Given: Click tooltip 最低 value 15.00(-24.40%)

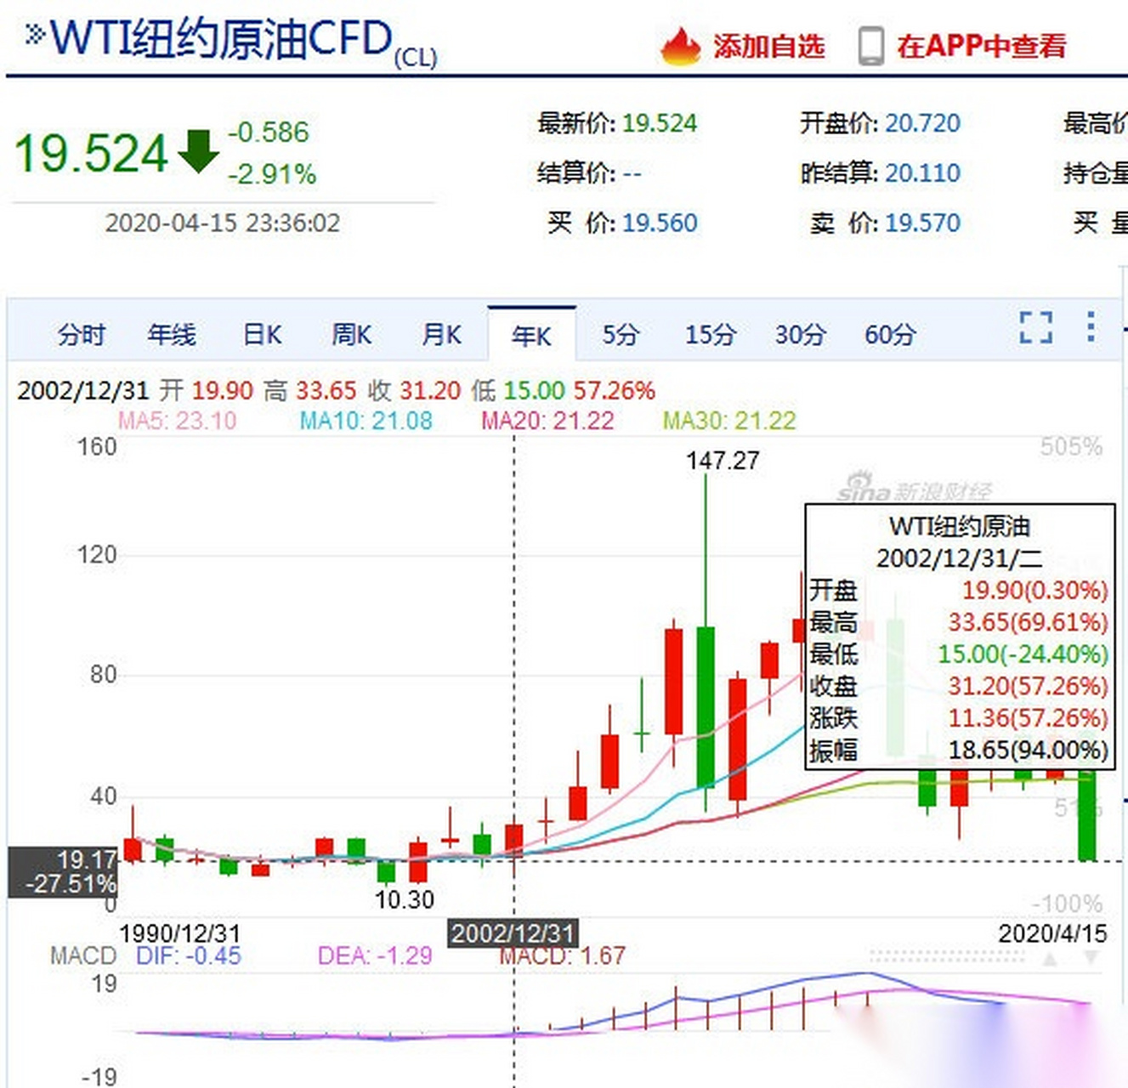Looking at the screenshot, I should [1023, 654].
